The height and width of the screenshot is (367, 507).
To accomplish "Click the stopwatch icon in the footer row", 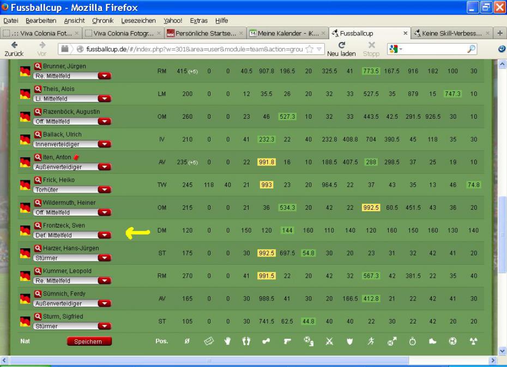I will (412, 342).
